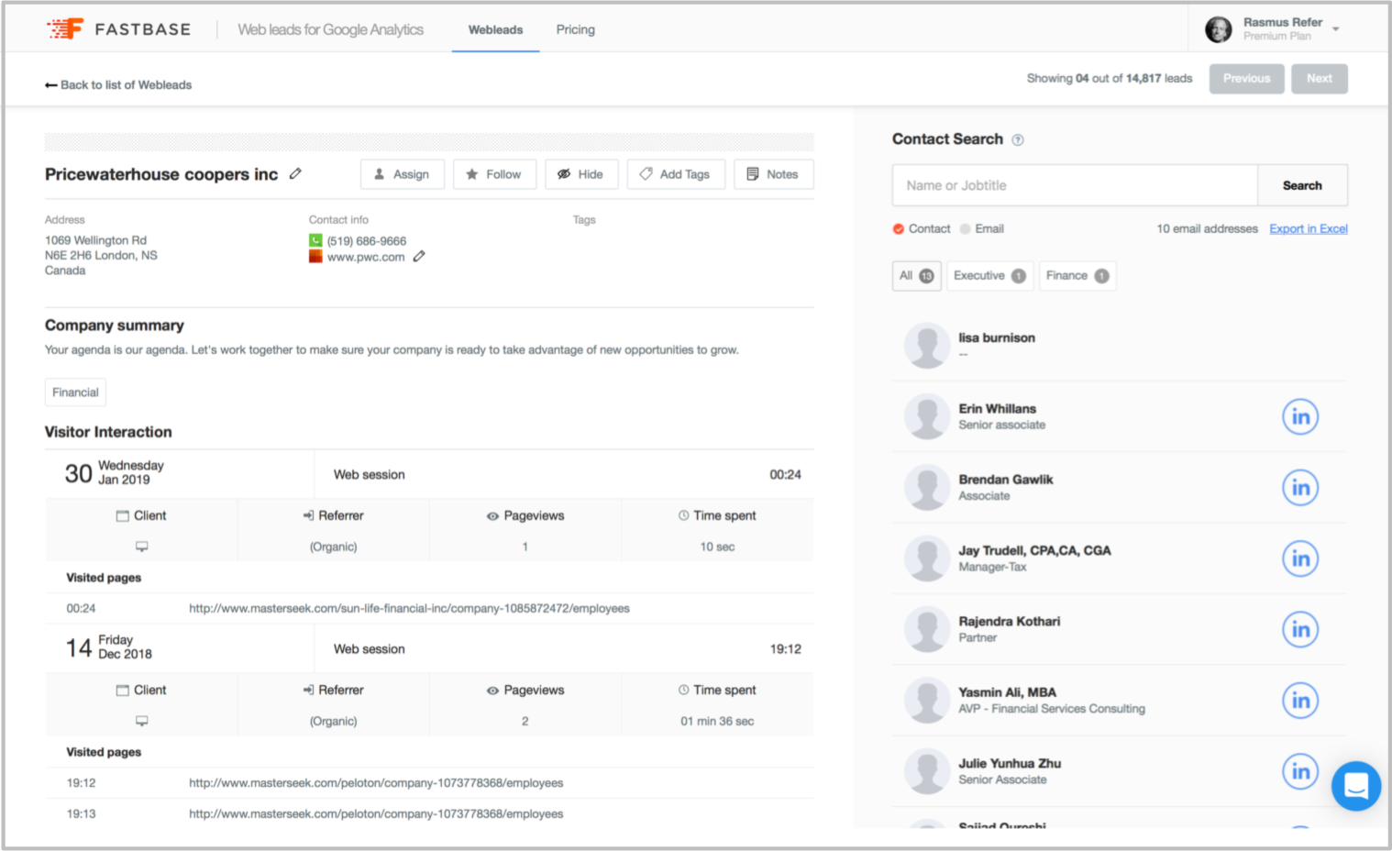Viewport: 1392px width, 851px height.
Task: Click the Search button
Action: point(1302,185)
